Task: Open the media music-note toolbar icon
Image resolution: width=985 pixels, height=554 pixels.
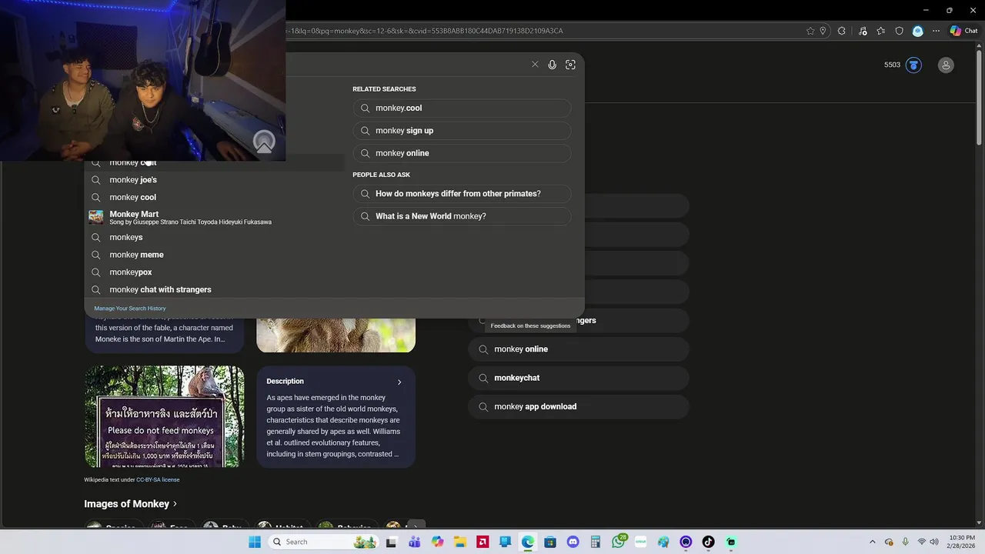Action: [862, 31]
